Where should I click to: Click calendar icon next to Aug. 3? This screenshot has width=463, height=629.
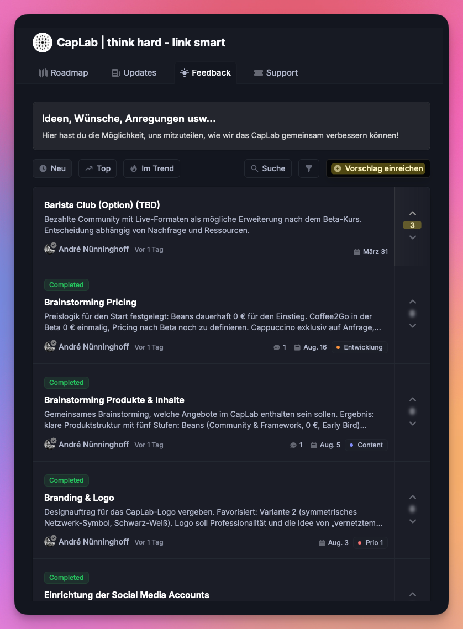322,543
